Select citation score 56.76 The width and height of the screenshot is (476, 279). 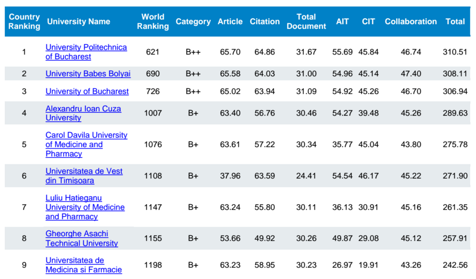tap(265, 113)
